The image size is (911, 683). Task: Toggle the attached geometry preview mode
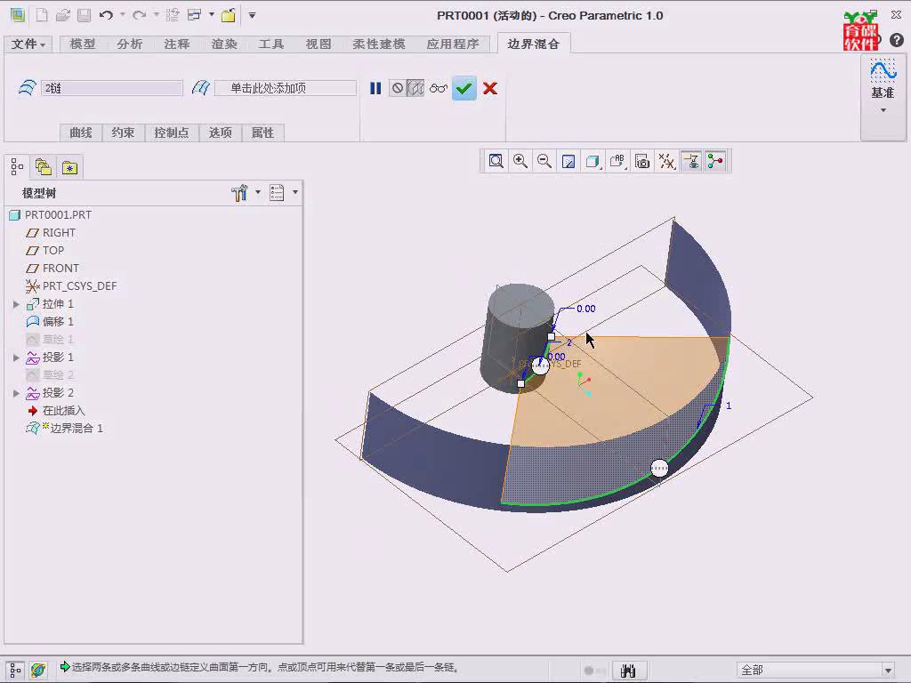point(415,88)
